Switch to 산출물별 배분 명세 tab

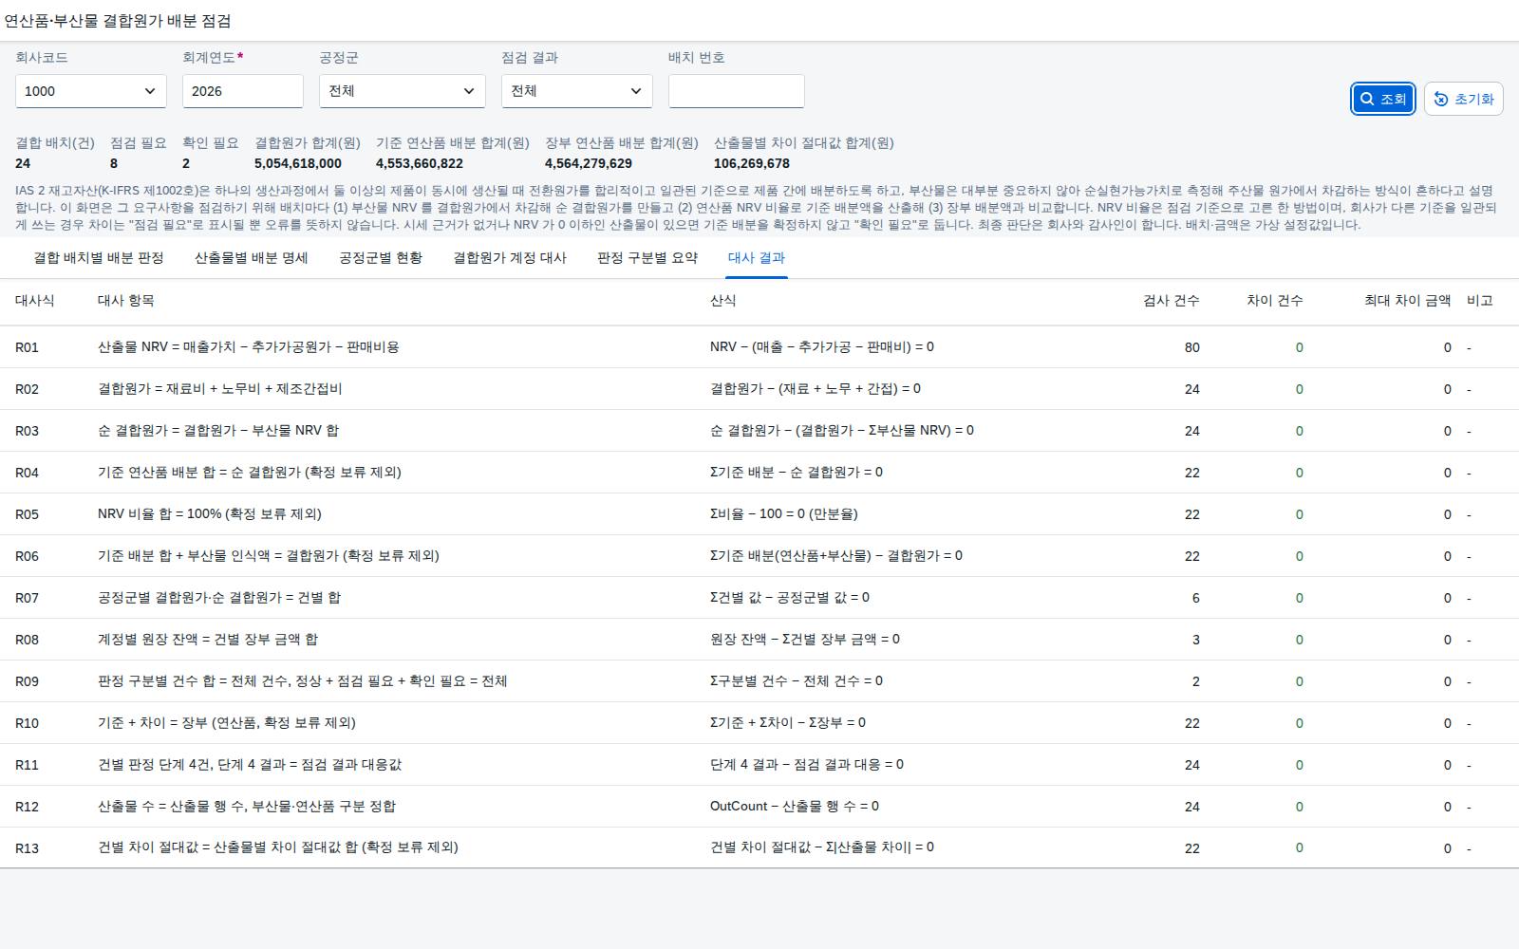click(252, 258)
